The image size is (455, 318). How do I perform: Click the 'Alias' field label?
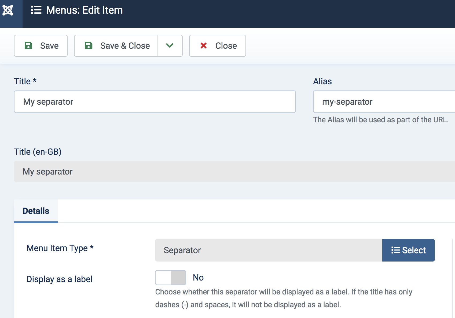click(322, 81)
